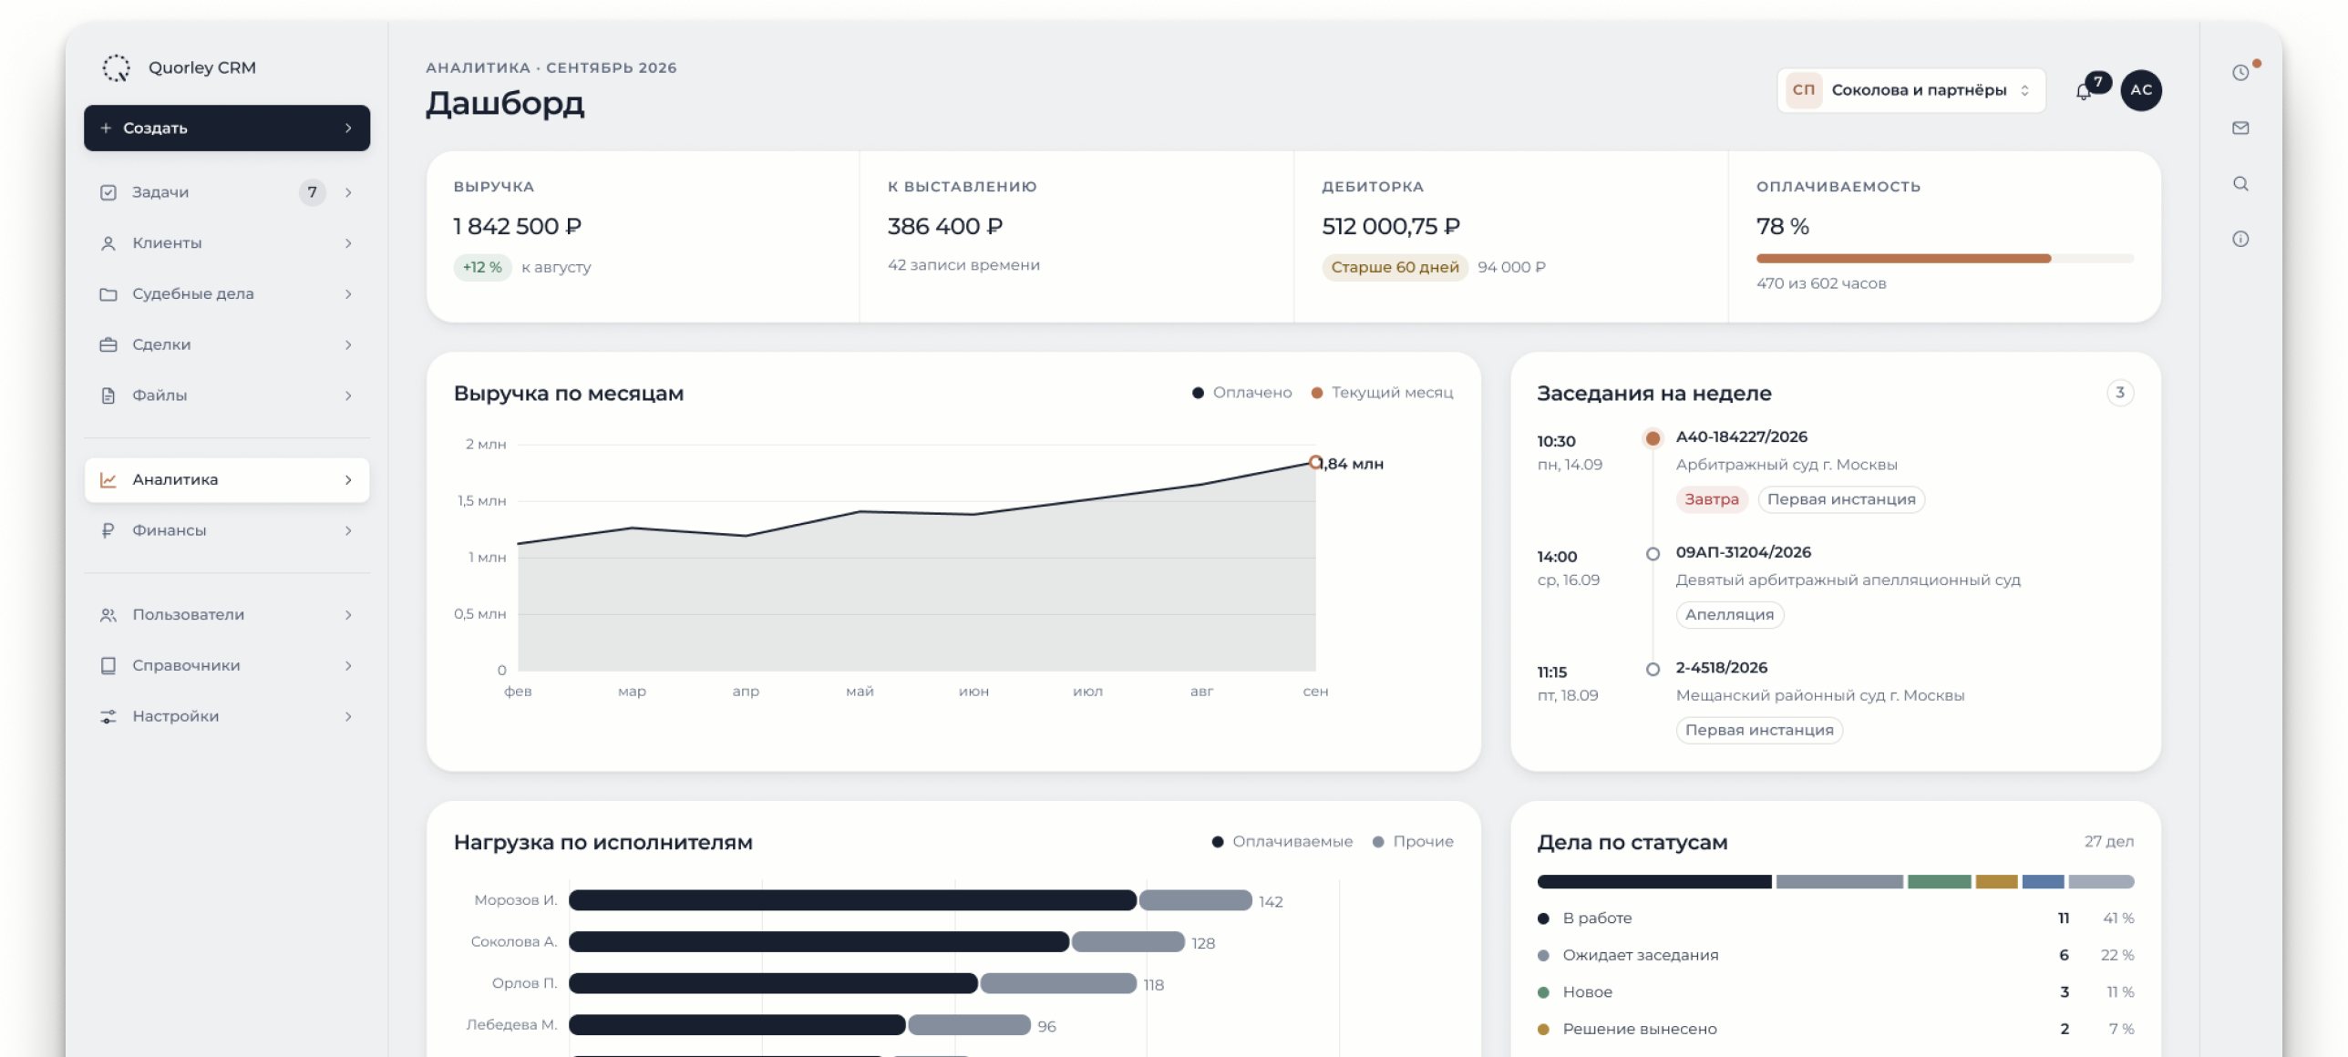Toggle the Оплачиваемые legend item

coord(1282,842)
